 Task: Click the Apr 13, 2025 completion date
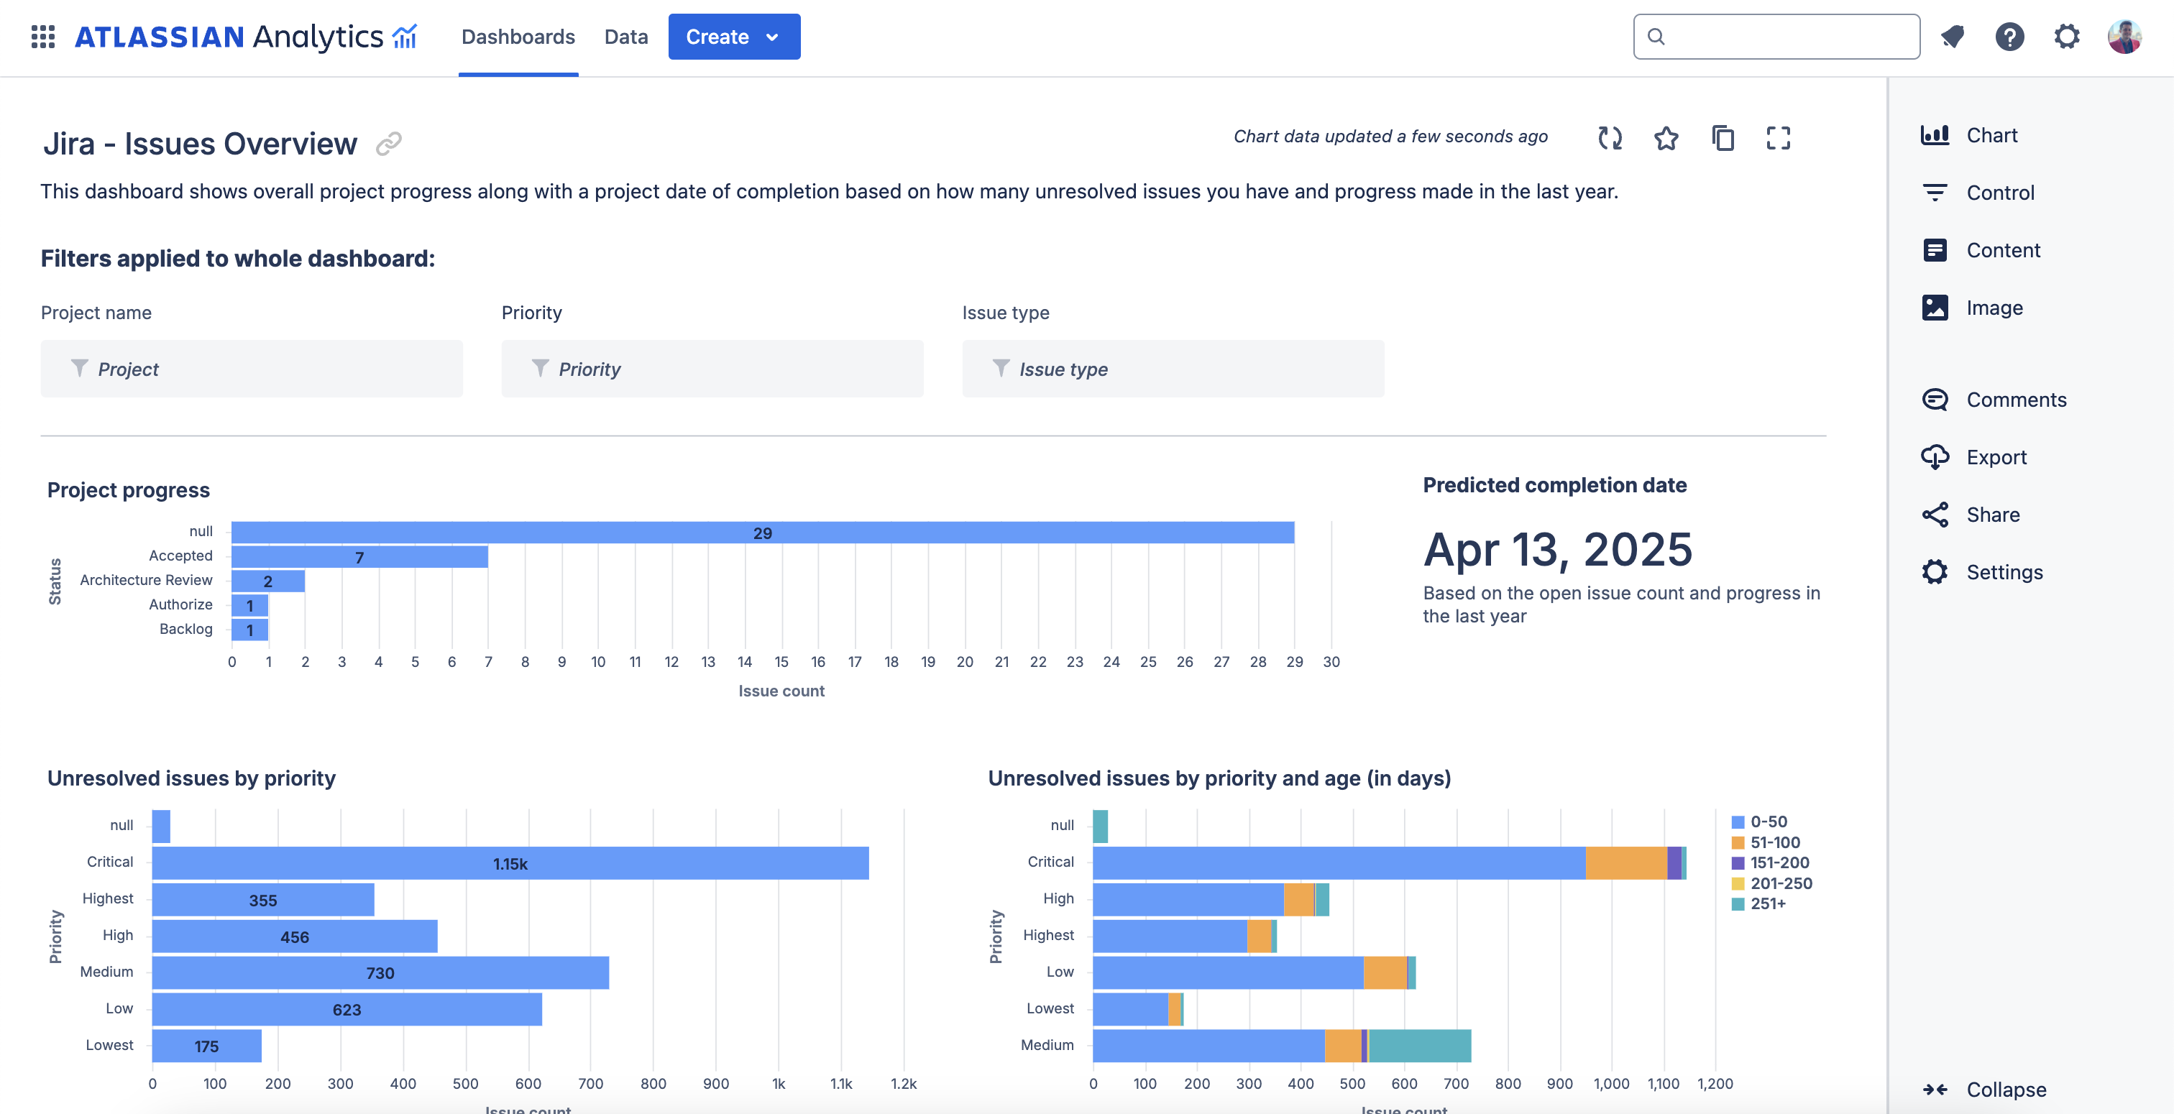(x=1557, y=549)
